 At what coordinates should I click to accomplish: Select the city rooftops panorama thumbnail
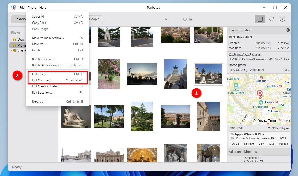(x=176, y=35)
